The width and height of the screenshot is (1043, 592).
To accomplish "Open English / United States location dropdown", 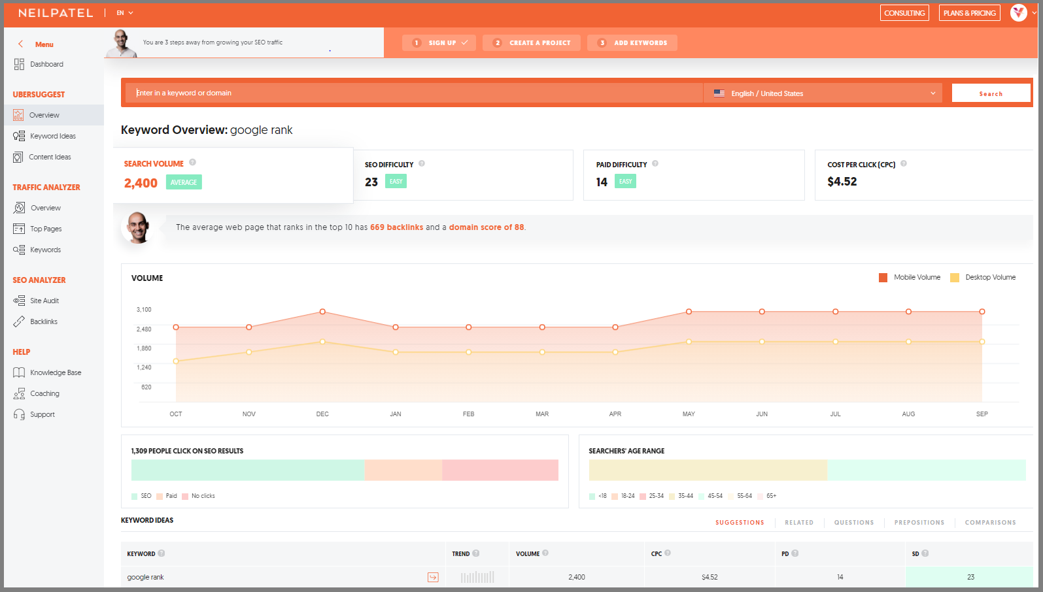I will tap(823, 93).
